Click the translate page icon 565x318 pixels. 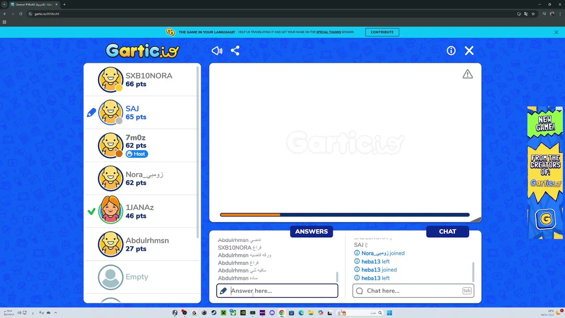click(x=526, y=14)
